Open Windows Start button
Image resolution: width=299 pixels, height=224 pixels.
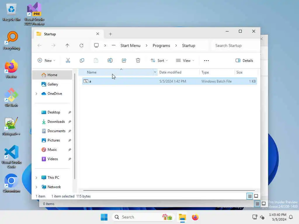tap(104, 217)
